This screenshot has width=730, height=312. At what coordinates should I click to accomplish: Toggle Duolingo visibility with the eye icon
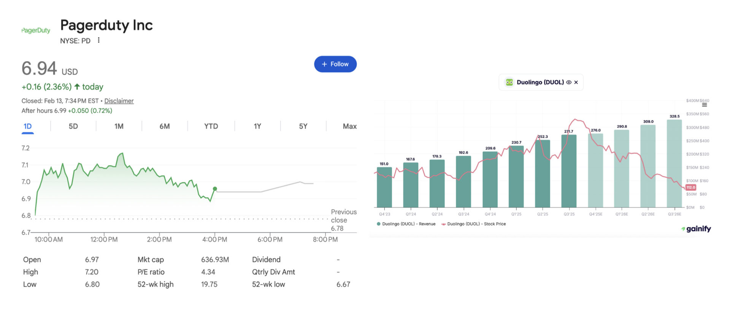(x=569, y=82)
